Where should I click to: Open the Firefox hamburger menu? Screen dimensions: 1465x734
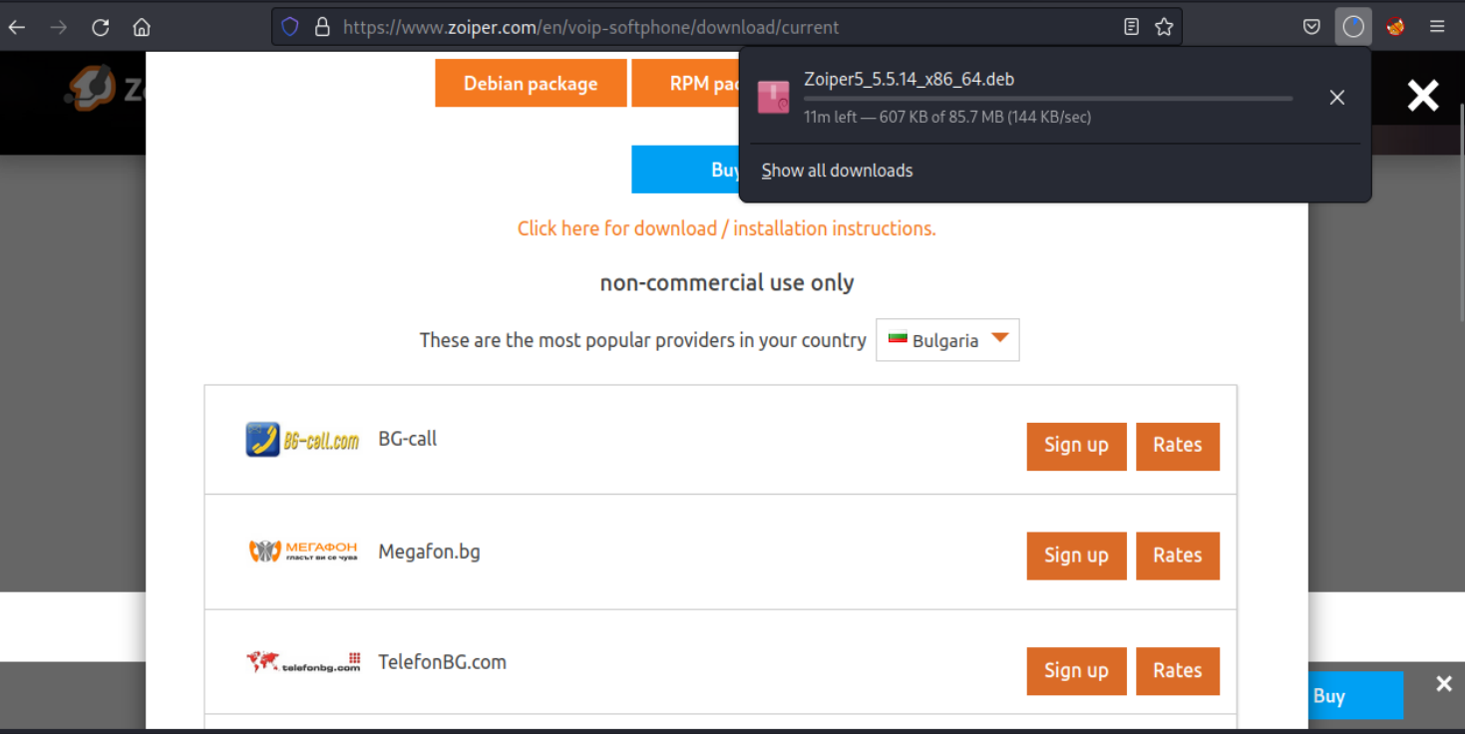(1437, 27)
